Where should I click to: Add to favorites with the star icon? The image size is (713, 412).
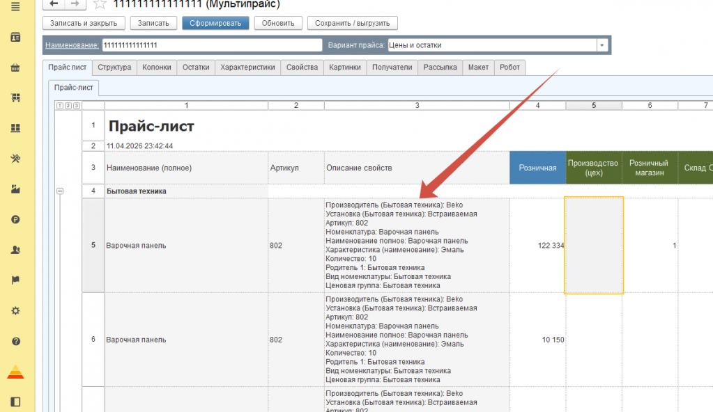click(100, 5)
